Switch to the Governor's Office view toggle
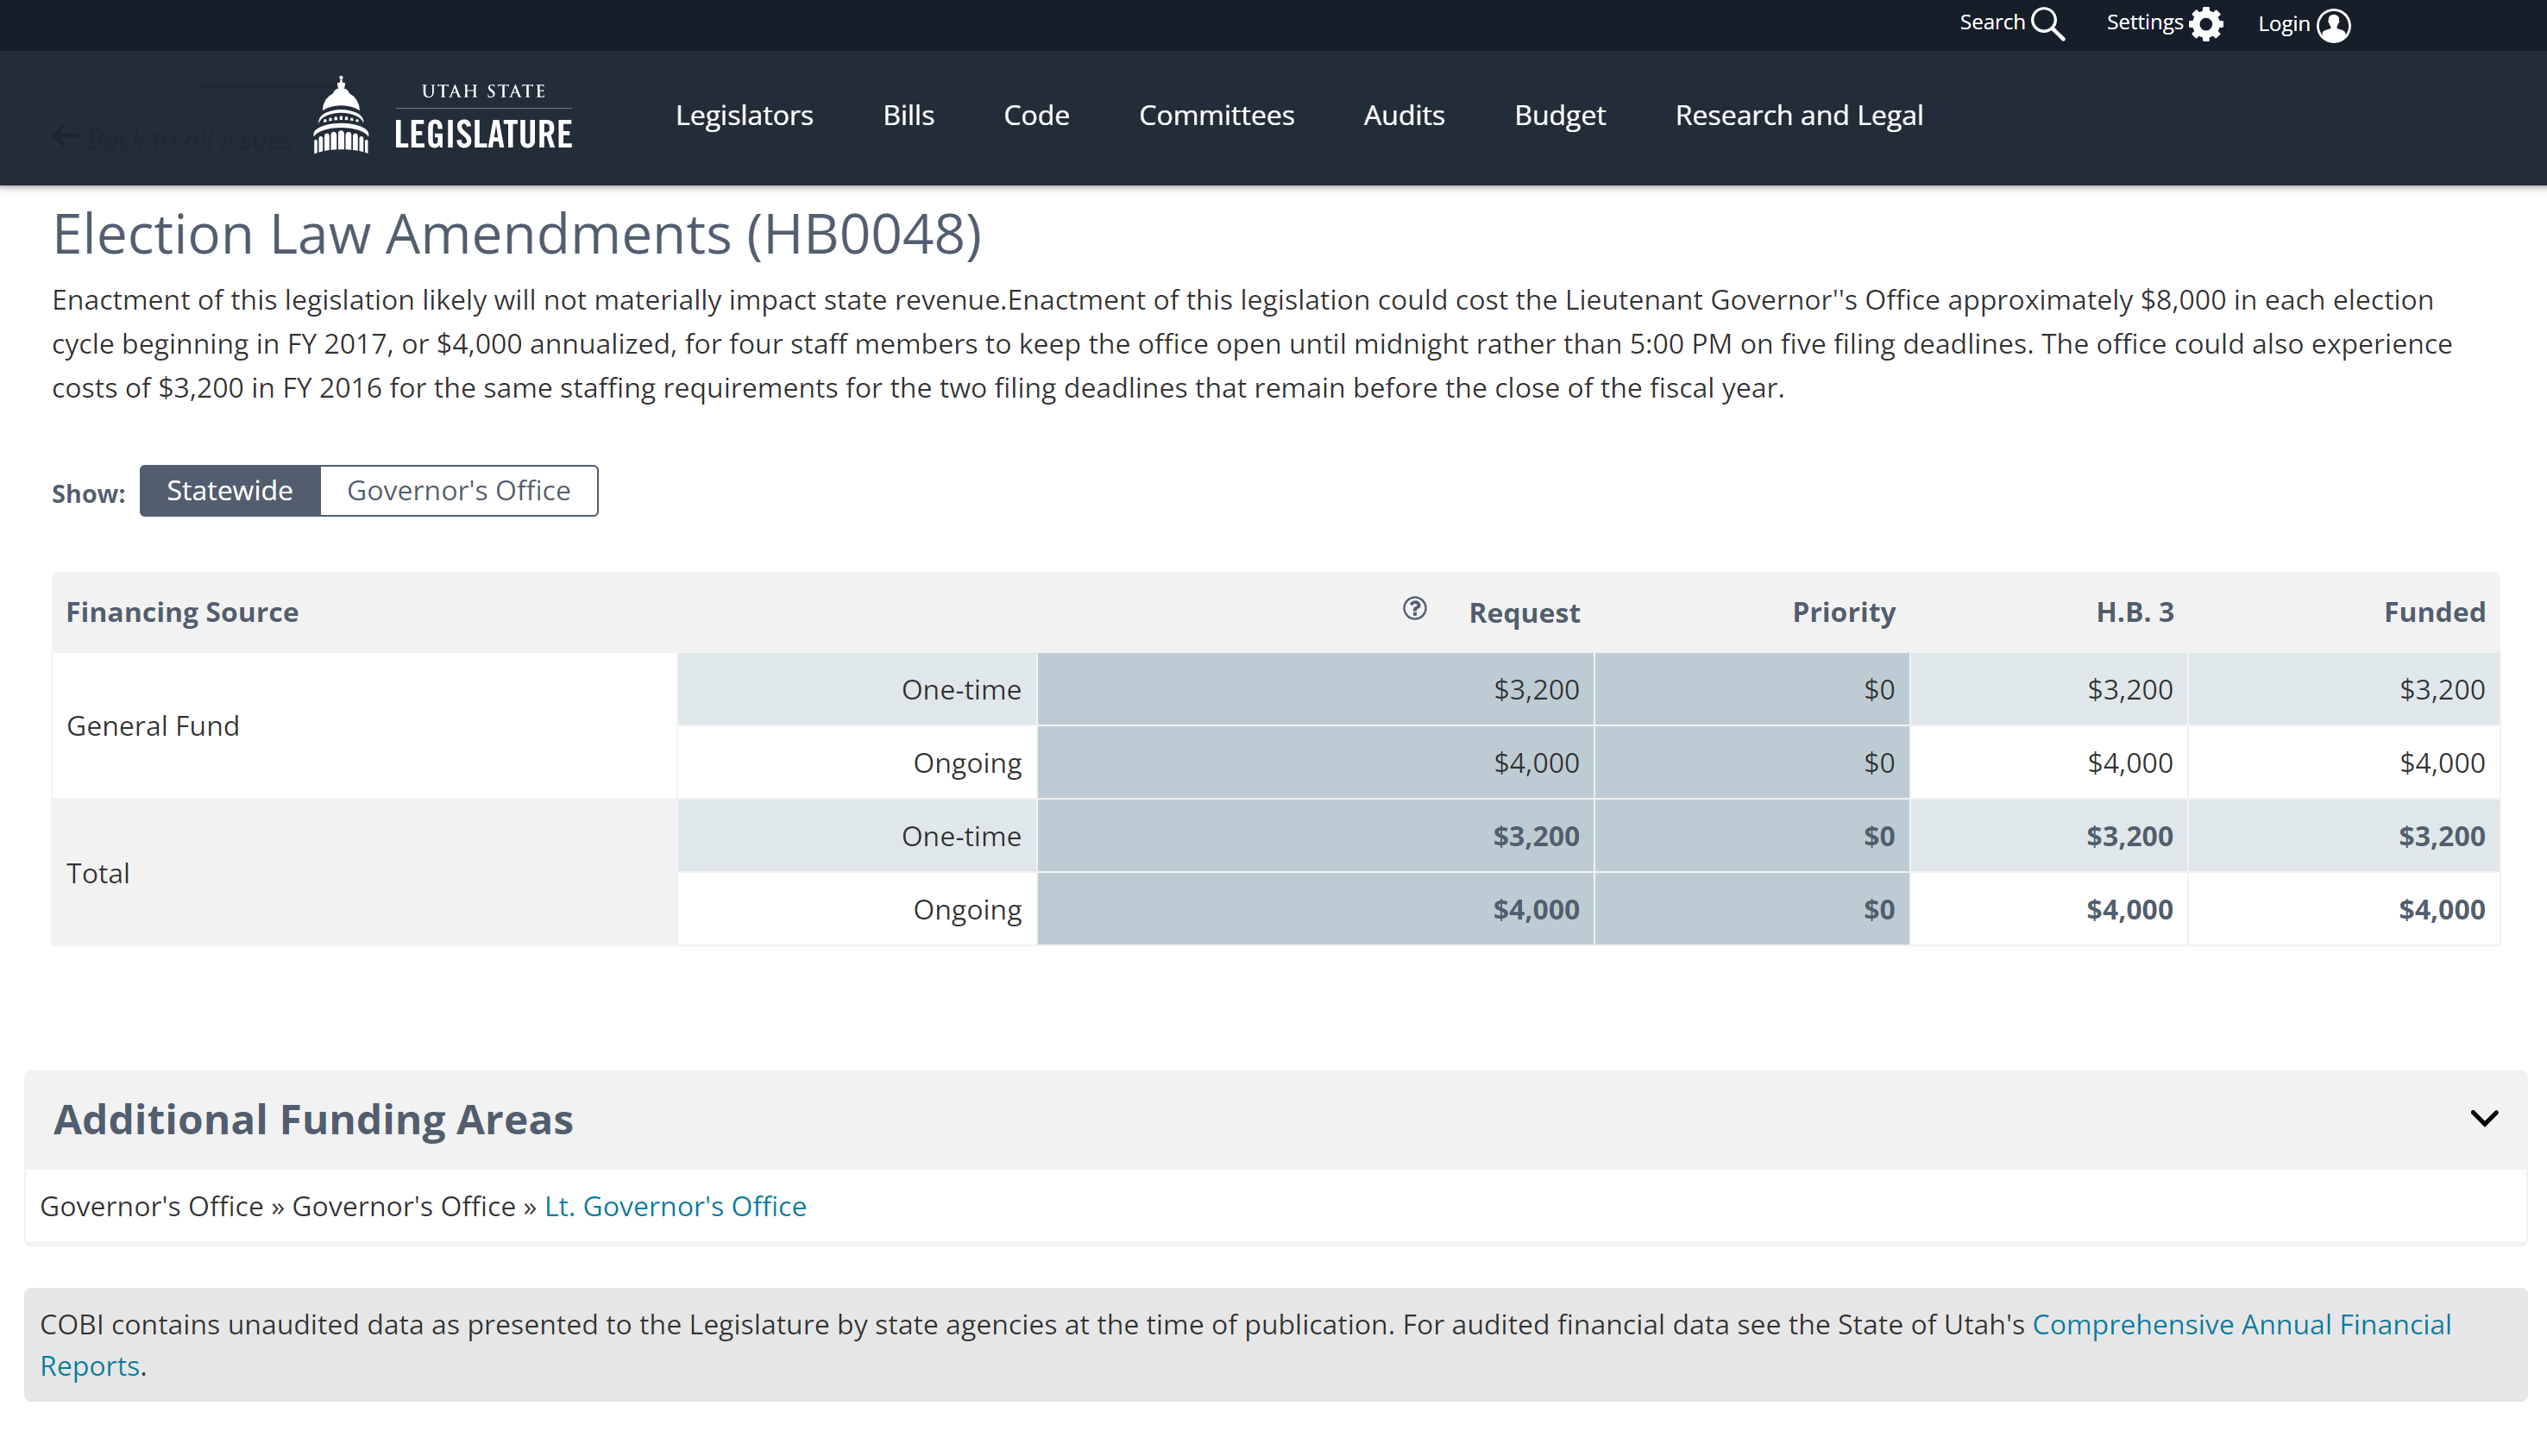The height and width of the screenshot is (1456, 2547). 458,491
